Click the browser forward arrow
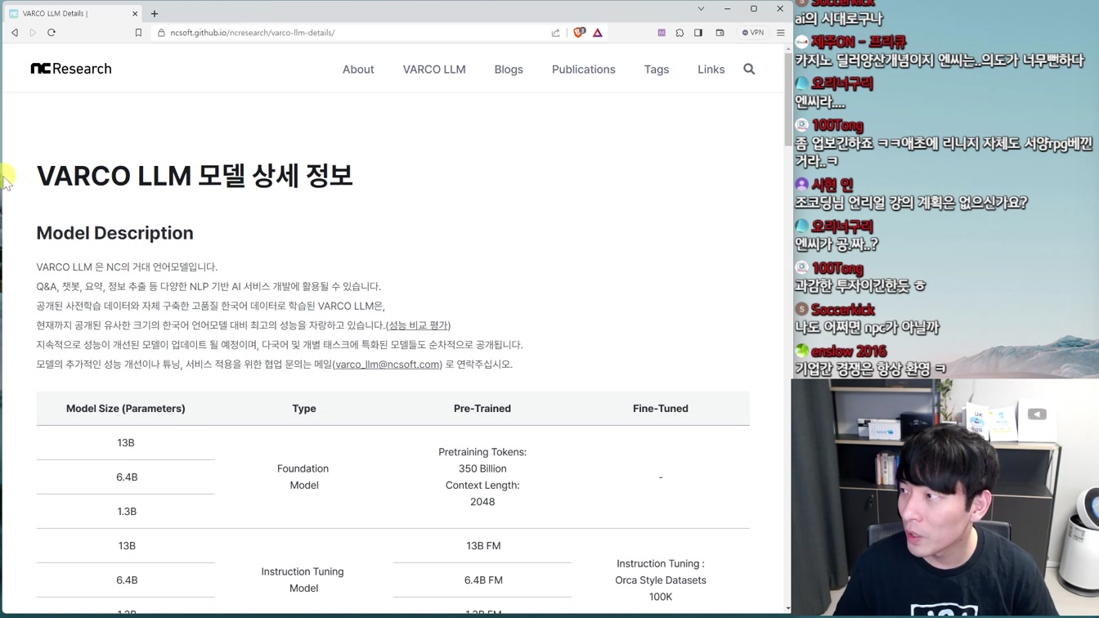 point(33,33)
